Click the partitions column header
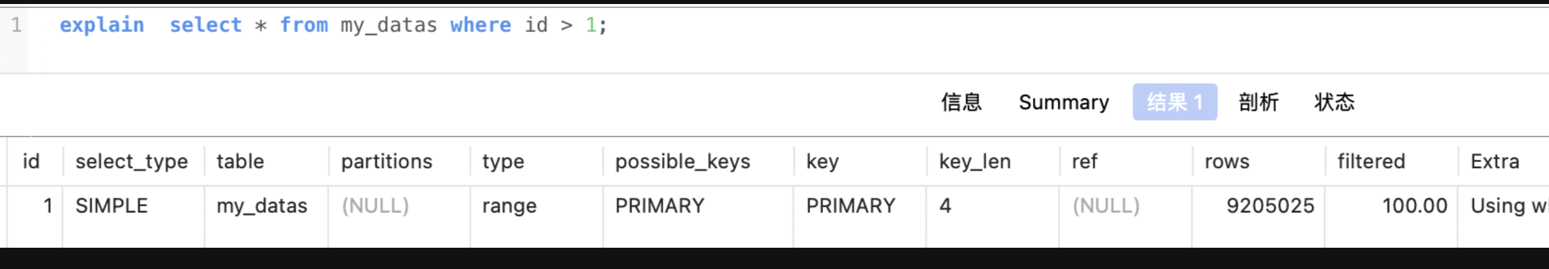This screenshot has height=269, width=1549. coord(386,162)
